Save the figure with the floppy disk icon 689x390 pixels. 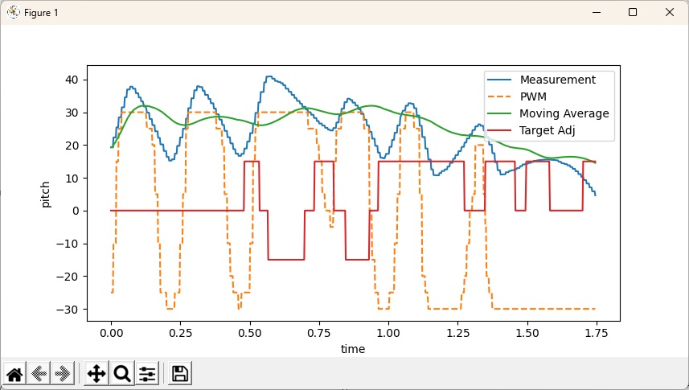coord(180,373)
